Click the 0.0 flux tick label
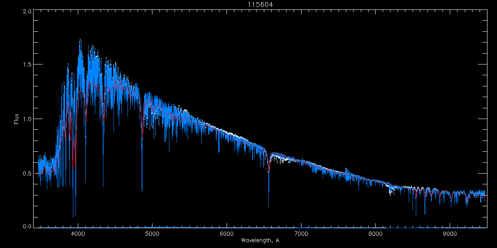This screenshot has height=248, width=497. [27, 226]
